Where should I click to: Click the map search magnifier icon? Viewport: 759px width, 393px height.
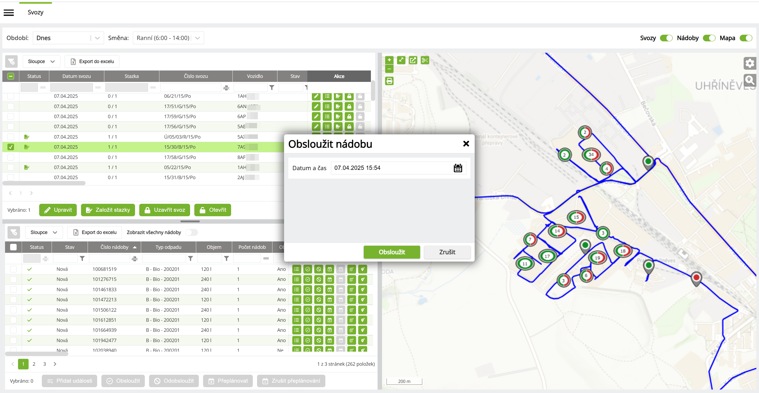(749, 80)
